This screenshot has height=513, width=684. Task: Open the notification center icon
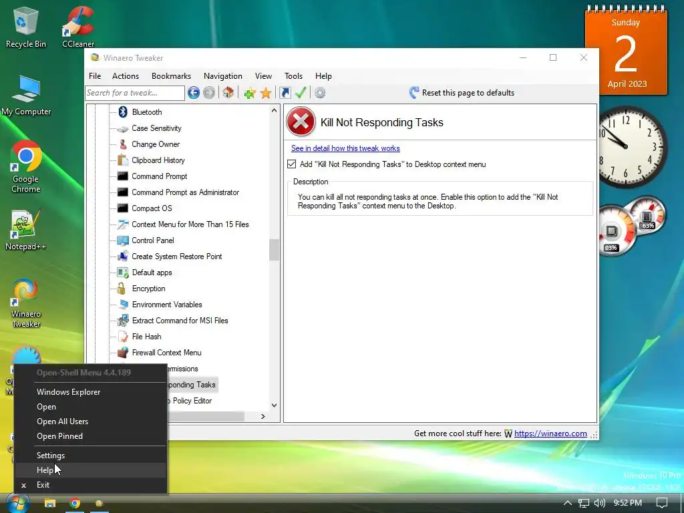click(x=662, y=503)
